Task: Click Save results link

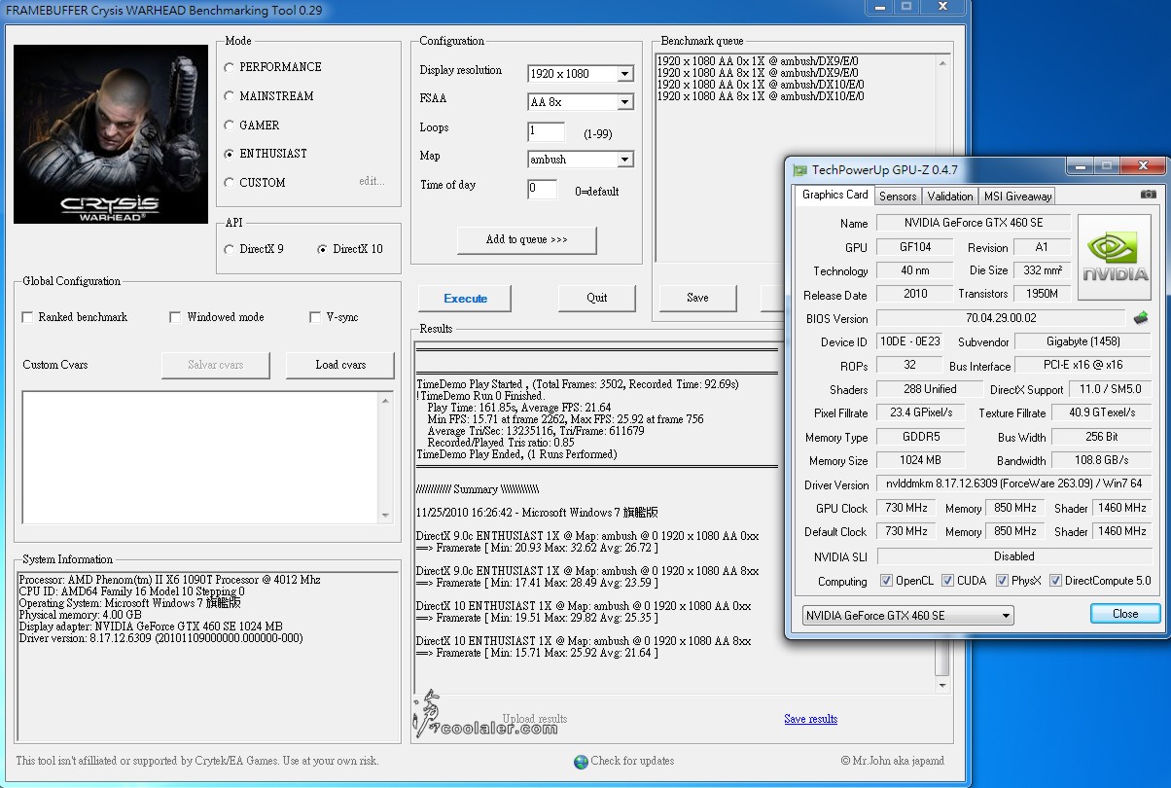Action: tap(810, 719)
